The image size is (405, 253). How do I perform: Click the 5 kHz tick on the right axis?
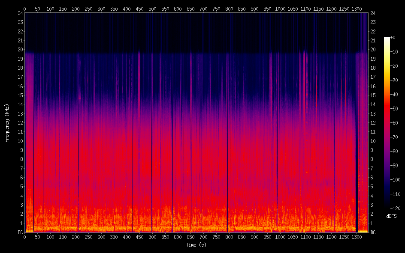(372, 187)
